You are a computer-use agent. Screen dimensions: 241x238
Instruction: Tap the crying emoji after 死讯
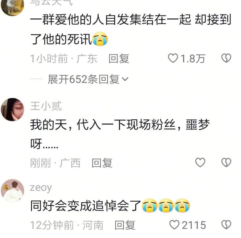point(100,39)
